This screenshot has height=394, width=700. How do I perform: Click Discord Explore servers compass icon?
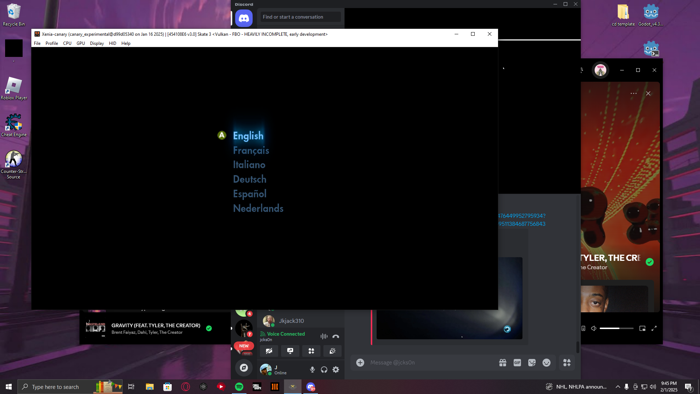click(244, 368)
